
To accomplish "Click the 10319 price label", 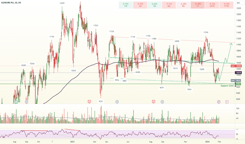I will [175, 68].
